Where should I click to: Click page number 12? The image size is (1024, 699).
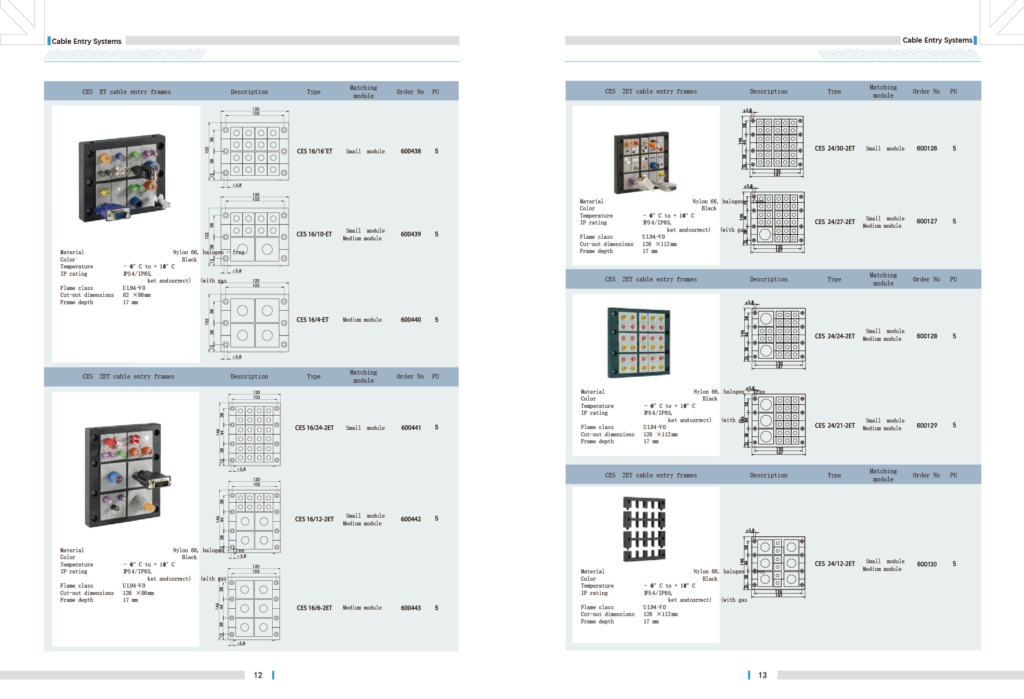click(x=258, y=675)
